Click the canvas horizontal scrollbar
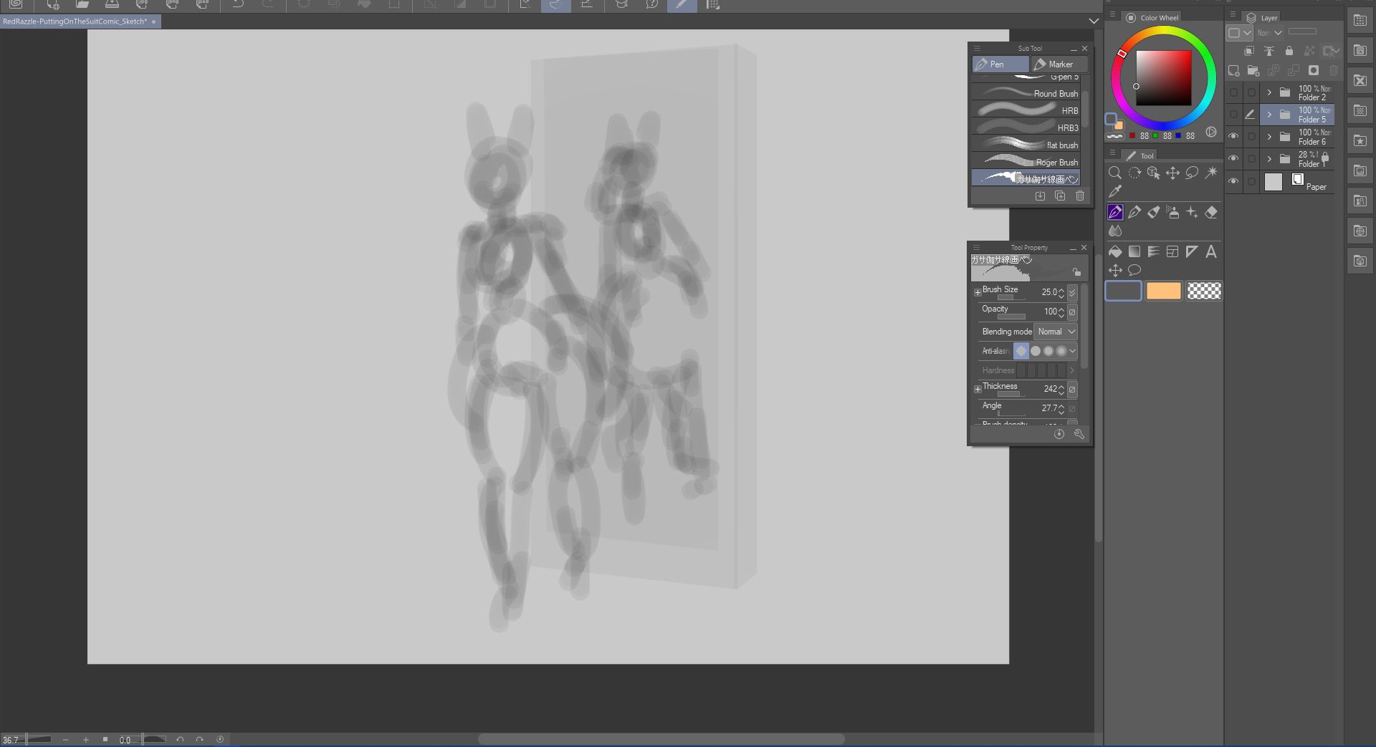The height and width of the screenshot is (747, 1376). pos(661,739)
